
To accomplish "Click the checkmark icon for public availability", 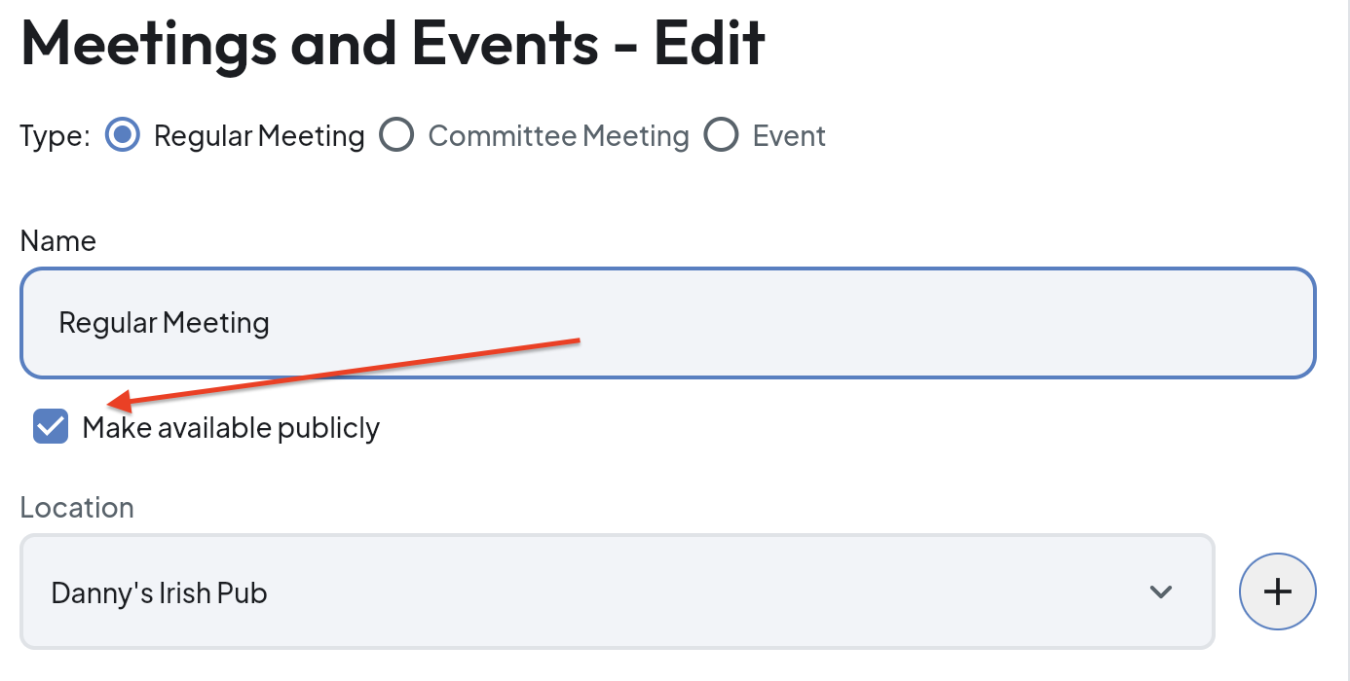I will pos(51,426).
